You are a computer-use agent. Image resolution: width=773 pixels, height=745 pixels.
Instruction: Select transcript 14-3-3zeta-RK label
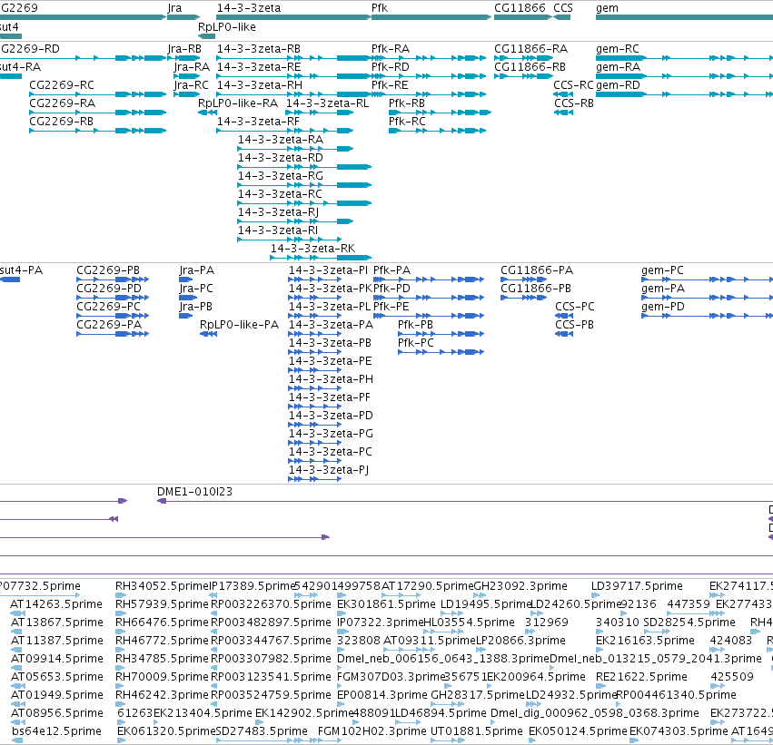312,249
